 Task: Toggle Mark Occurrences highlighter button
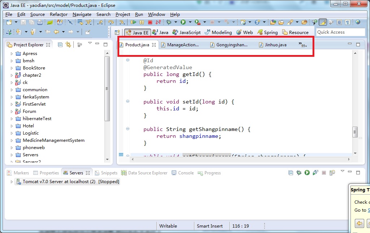tap(323, 22)
